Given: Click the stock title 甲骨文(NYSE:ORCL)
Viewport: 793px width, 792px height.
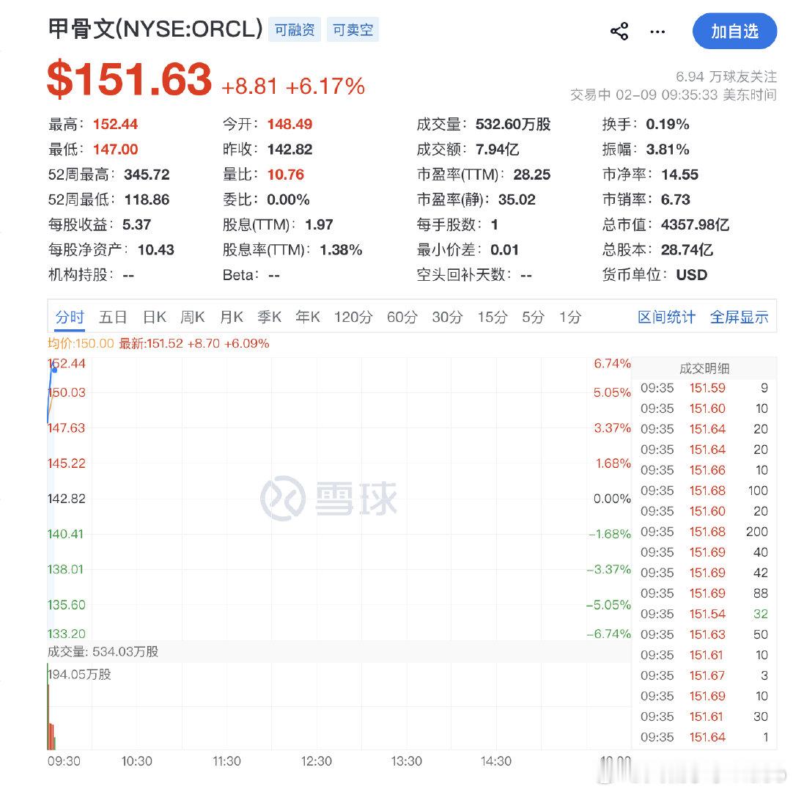Looking at the screenshot, I should tap(155, 29).
